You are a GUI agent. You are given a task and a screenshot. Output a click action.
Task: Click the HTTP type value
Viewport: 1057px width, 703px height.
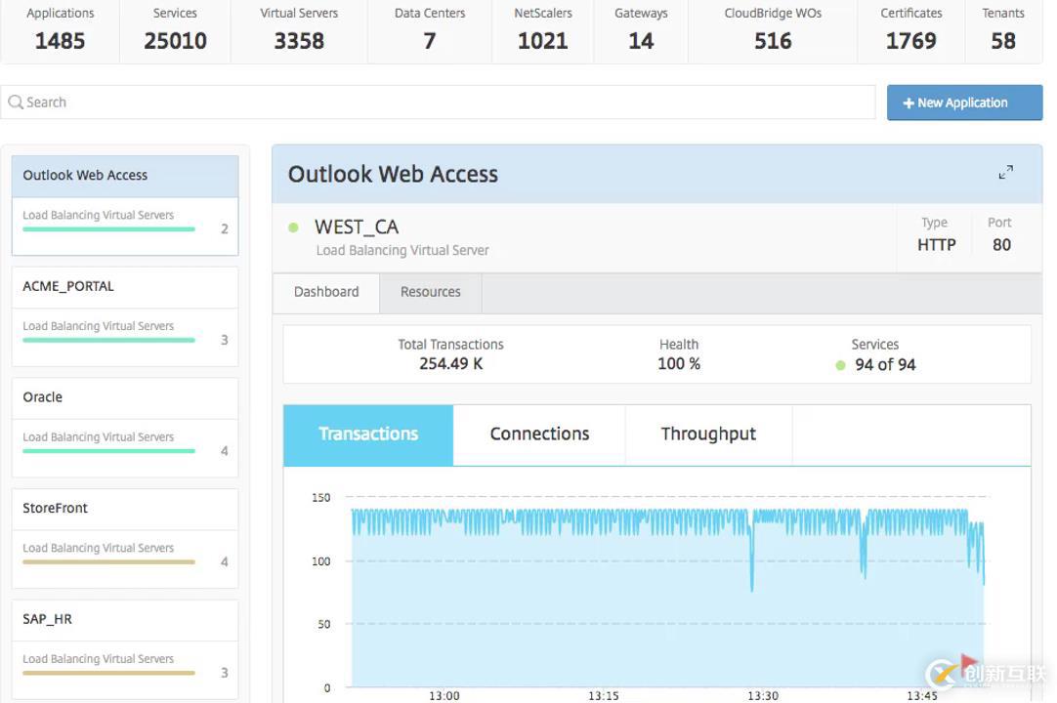pos(936,245)
